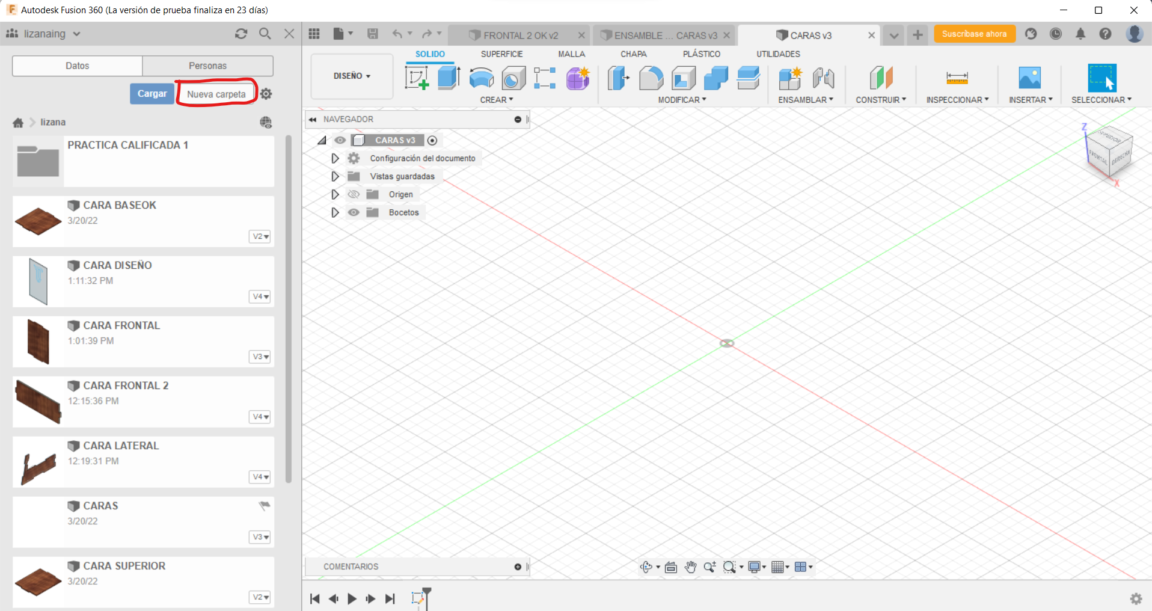This screenshot has width=1152, height=611.
Task: Click the Combine tool icon
Action: click(715, 78)
